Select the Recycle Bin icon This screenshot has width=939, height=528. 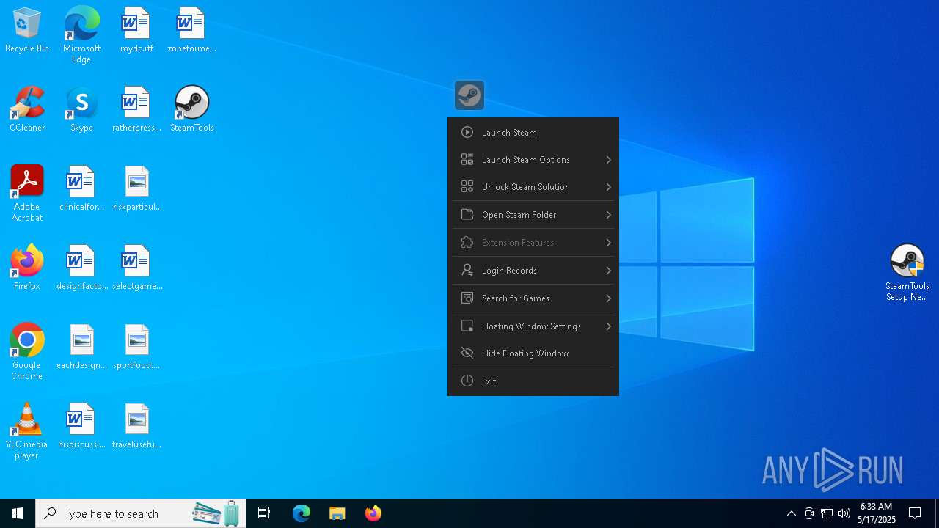point(27,30)
